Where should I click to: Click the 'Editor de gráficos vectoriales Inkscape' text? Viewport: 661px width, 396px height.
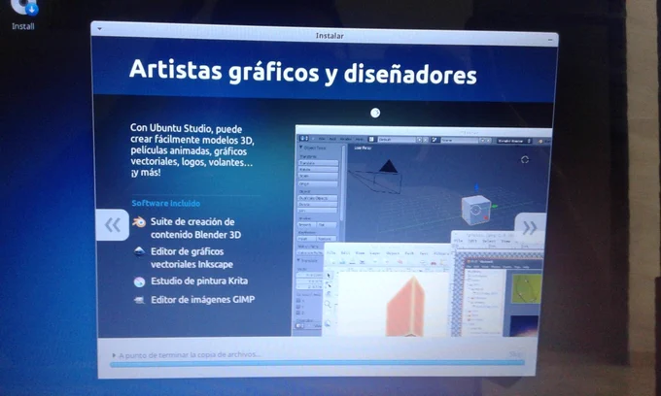(191, 257)
